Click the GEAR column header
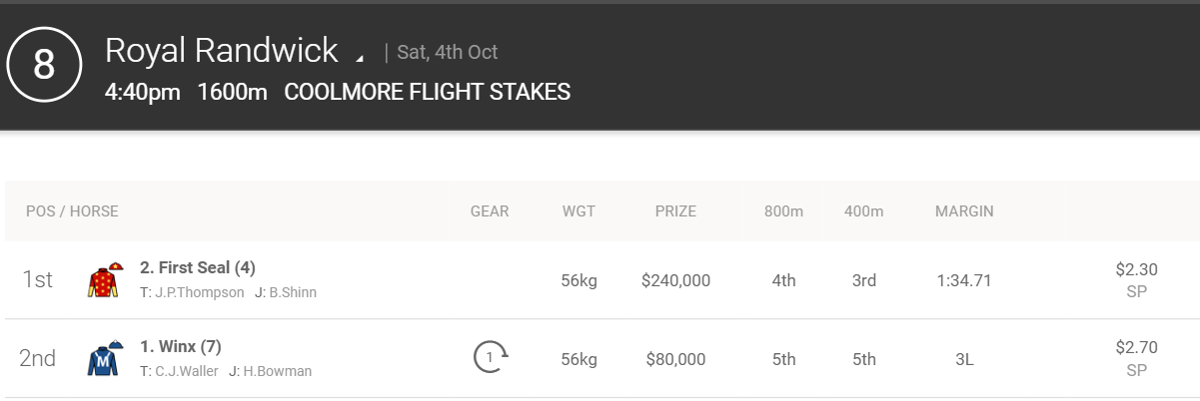1200x401 pixels. (x=490, y=211)
